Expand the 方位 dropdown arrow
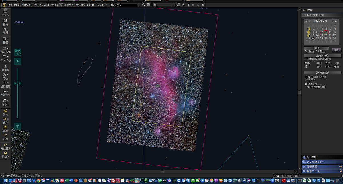343x184 pixels. (x=8, y=75)
